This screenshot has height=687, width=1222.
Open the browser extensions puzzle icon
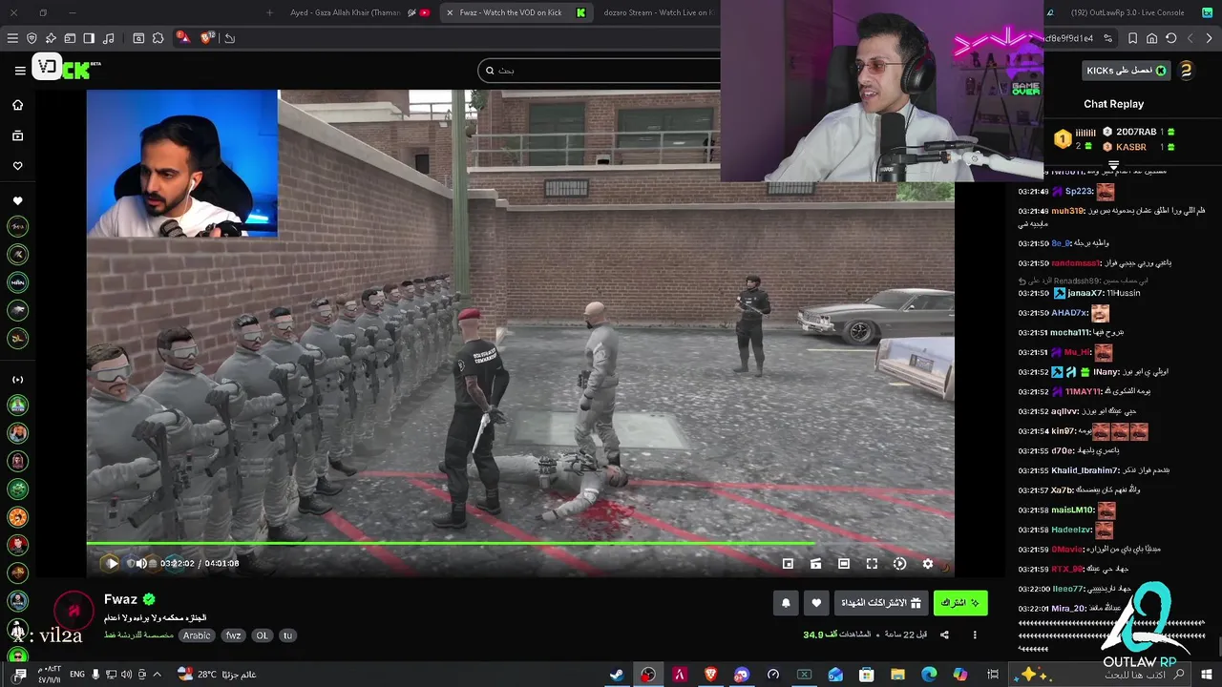158,38
